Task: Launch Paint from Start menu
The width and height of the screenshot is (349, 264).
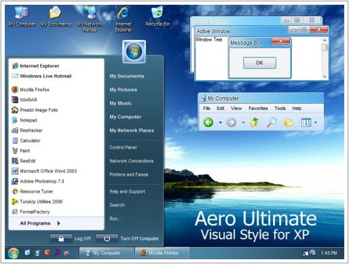Action: pos(21,151)
